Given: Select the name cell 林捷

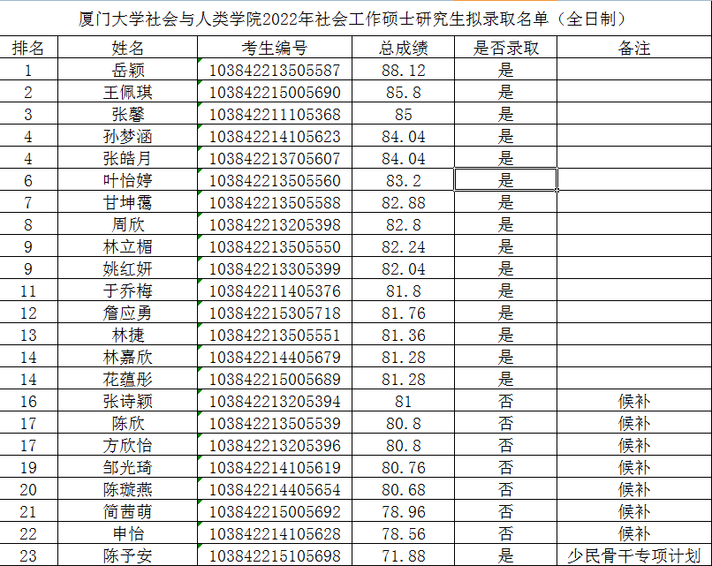Looking at the screenshot, I should tap(127, 335).
